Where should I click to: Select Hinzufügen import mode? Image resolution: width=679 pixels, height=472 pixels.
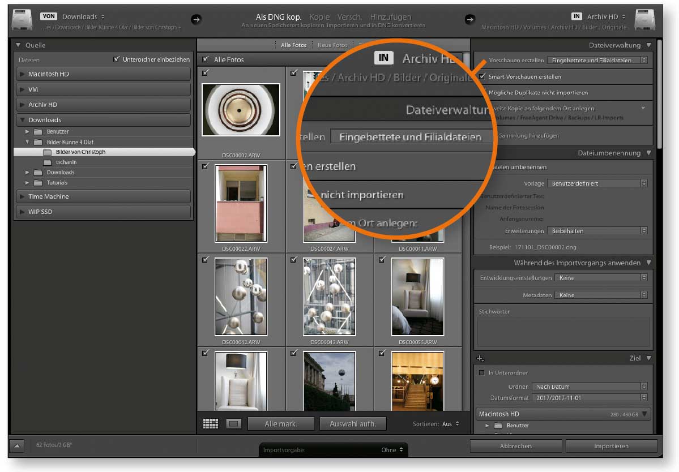tap(391, 17)
